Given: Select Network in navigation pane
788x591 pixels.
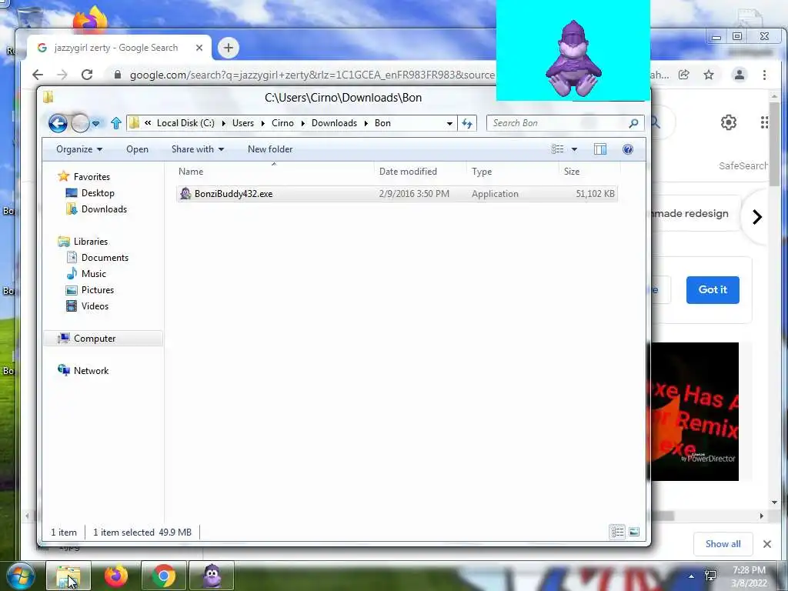Looking at the screenshot, I should pos(91,371).
